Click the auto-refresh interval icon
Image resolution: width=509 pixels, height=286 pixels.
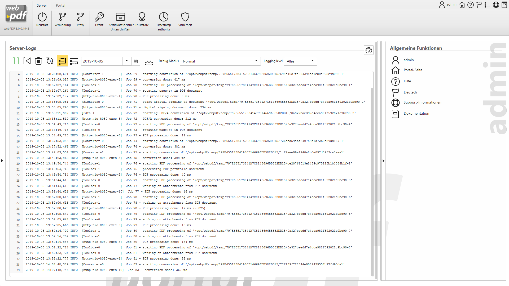(x=50, y=61)
